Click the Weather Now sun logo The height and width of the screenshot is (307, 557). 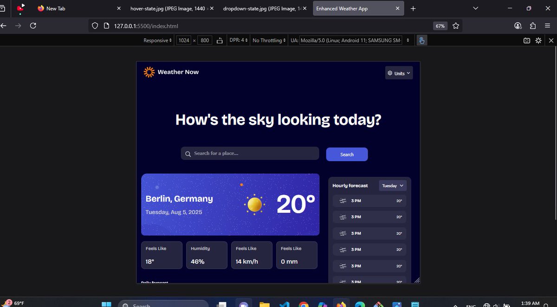tap(149, 72)
